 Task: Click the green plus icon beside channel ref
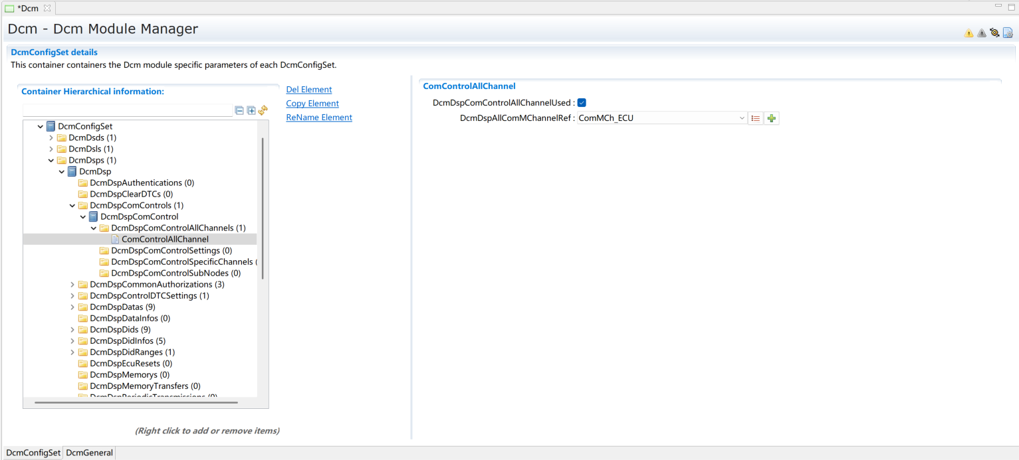tap(771, 118)
